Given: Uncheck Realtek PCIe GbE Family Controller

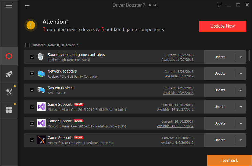Looking at the screenshot, I should tap(32, 74).
